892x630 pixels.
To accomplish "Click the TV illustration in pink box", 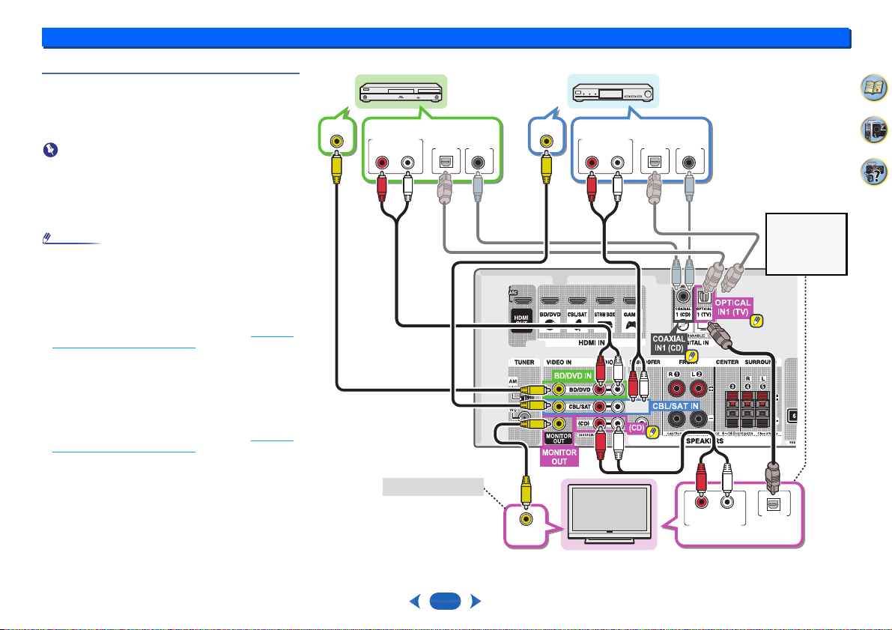I will click(609, 515).
